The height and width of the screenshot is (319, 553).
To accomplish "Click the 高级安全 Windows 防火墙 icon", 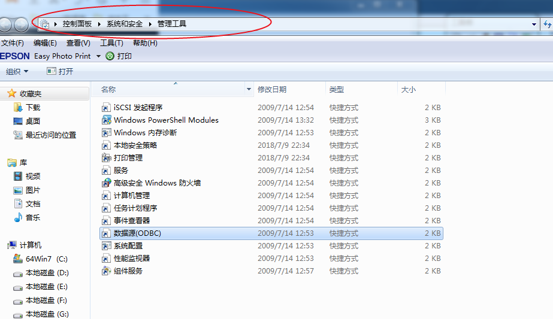I will [106, 183].
